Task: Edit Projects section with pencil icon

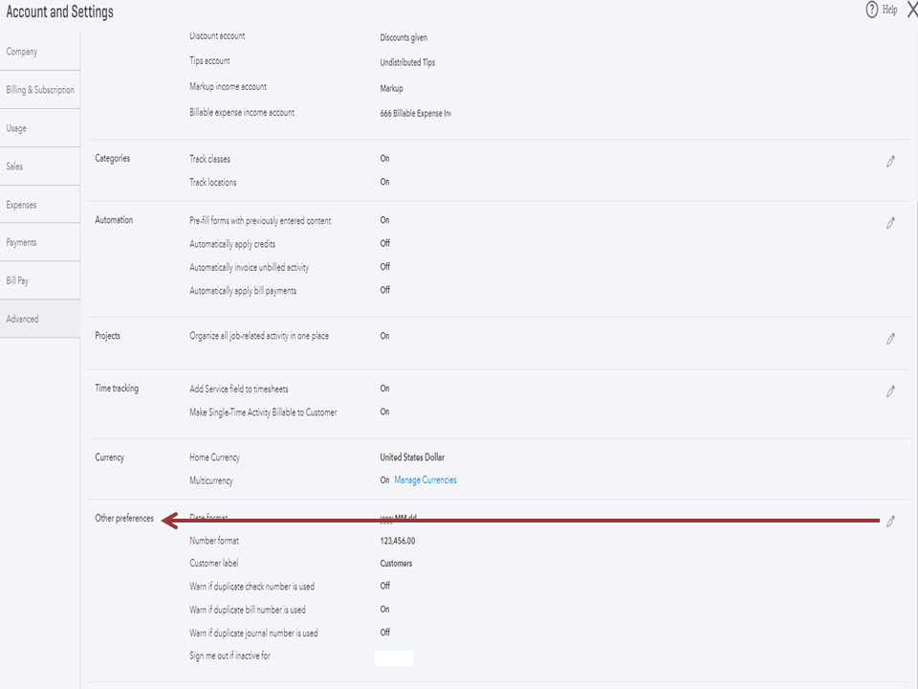Action: [x=890, y=339]
